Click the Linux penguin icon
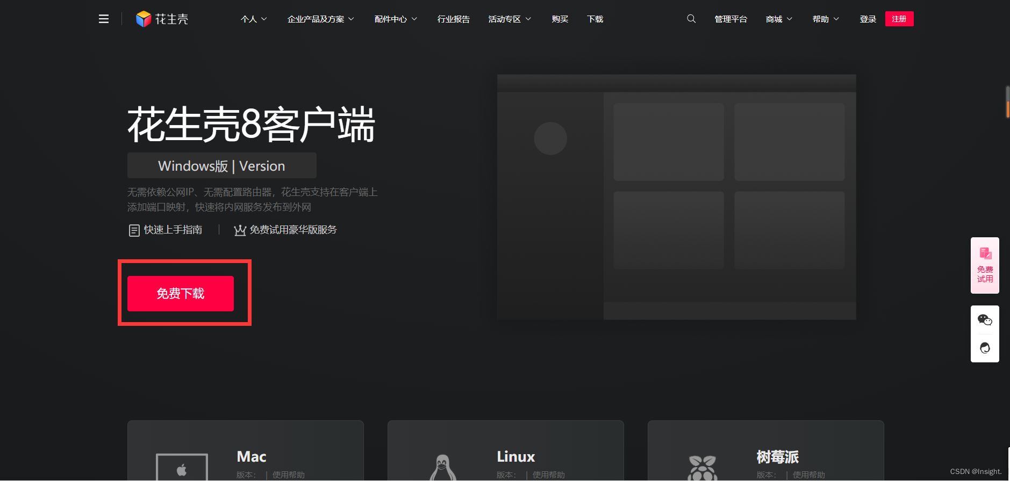Screen dimensions: 1010x481 442,468
